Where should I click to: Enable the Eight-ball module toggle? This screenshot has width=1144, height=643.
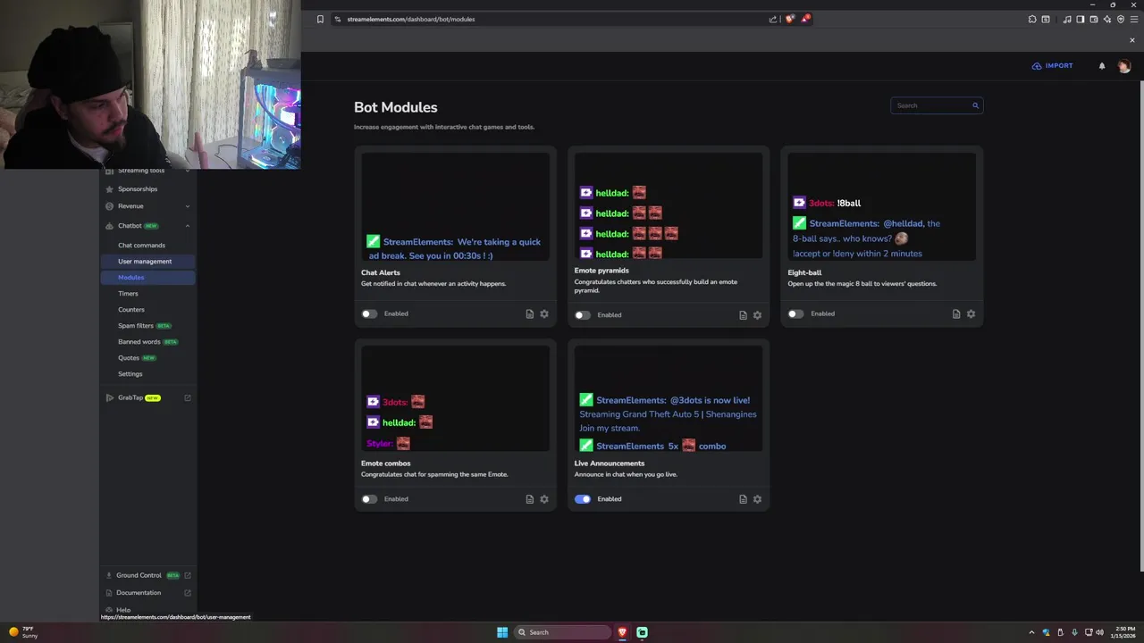click(x=795, y=313)
